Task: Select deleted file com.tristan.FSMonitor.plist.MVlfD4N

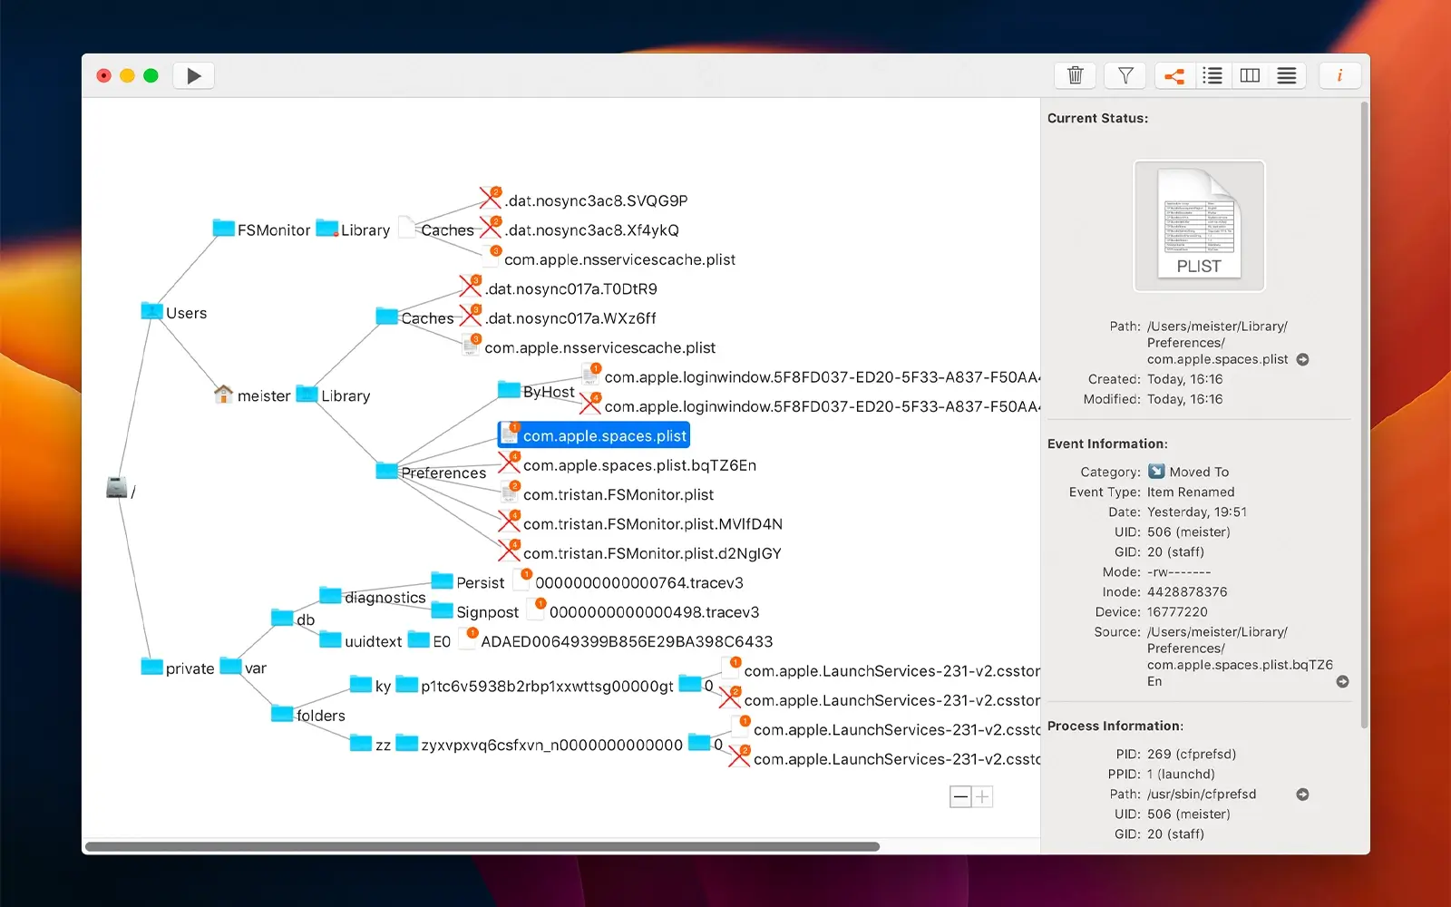Action: pyautogui.click(x=640, y=523)
